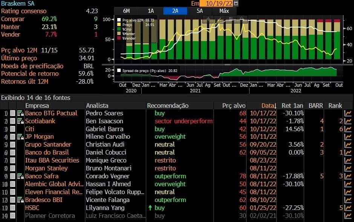This screenshot has height=222, width=354.
Task: Click the chart icon in the HSBC row
Action: (x=348, y=208)
